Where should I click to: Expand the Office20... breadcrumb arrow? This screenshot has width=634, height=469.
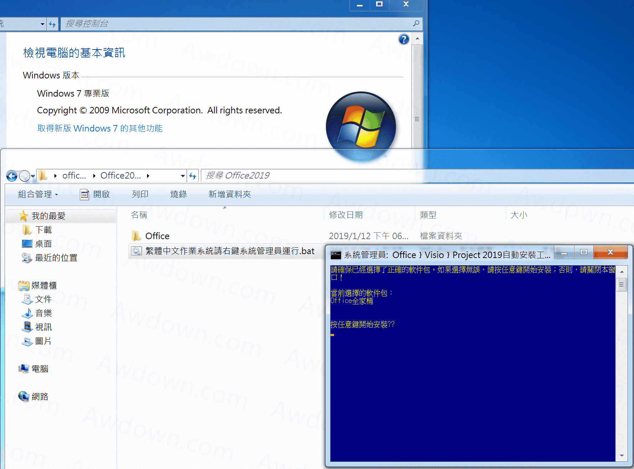148,176
